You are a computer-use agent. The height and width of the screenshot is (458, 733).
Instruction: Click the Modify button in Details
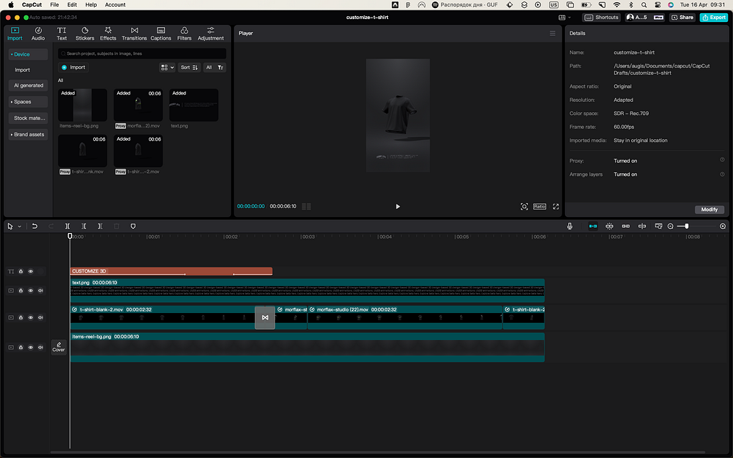pyautogui.click(x=709, y=210)
